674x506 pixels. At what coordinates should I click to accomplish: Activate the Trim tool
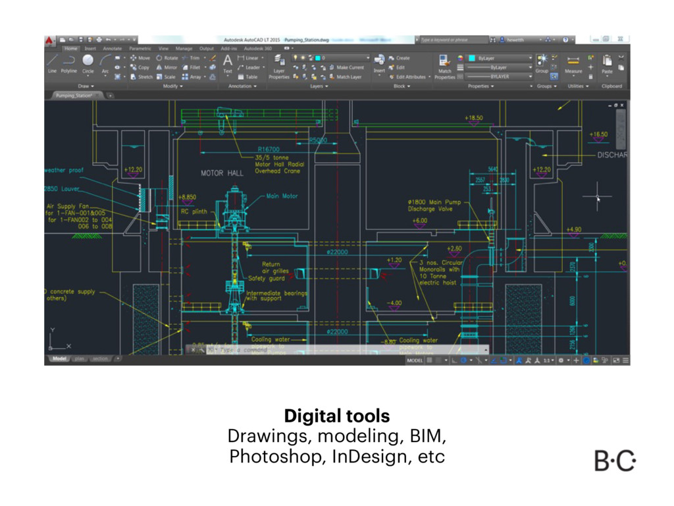(191, 58)
